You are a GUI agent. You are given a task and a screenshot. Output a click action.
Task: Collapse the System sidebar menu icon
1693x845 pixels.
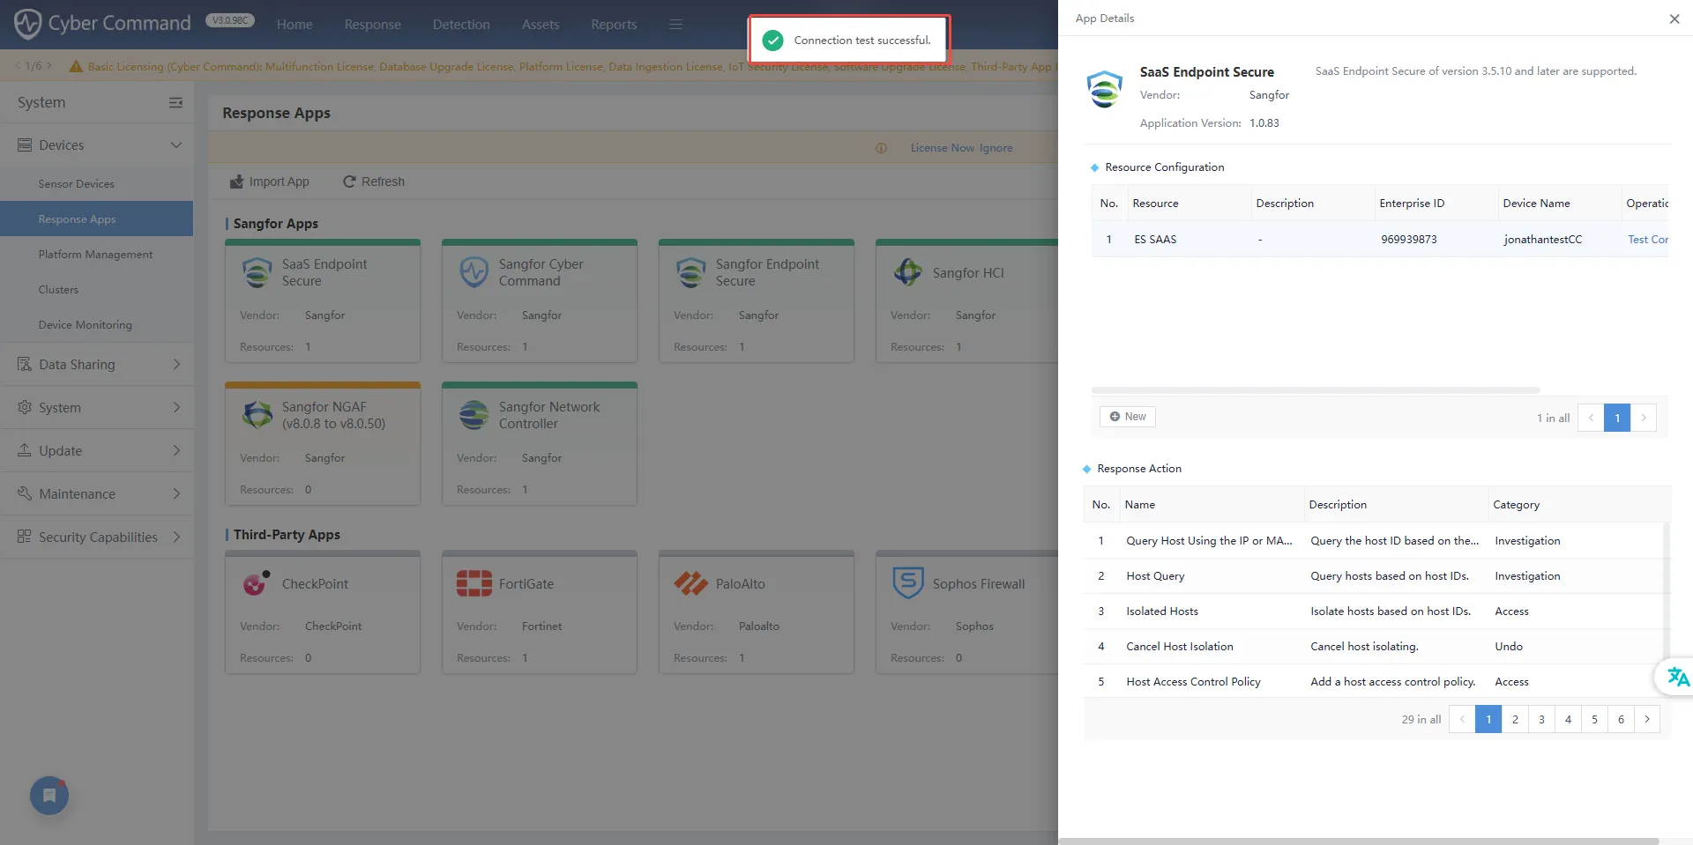click(x=175, y=103)
